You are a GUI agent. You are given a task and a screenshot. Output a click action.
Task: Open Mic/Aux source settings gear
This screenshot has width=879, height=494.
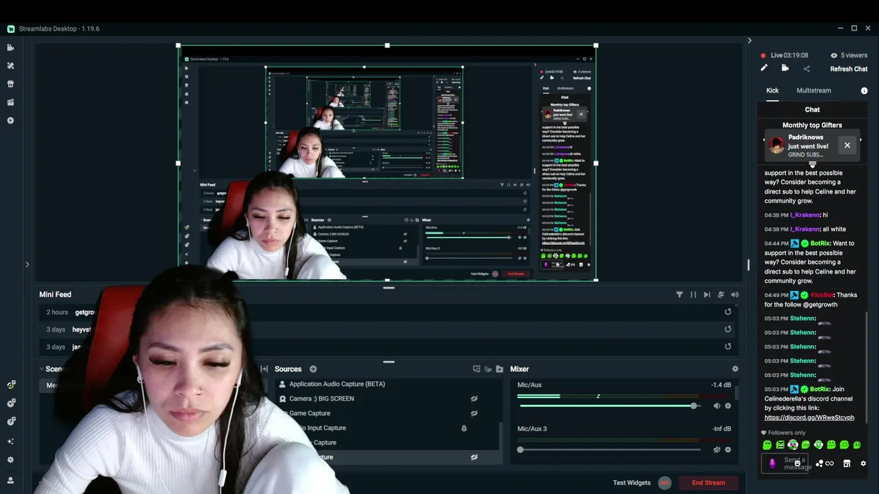pos(728,405)
